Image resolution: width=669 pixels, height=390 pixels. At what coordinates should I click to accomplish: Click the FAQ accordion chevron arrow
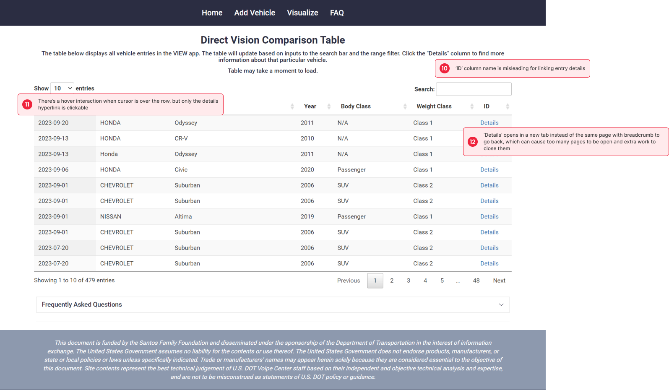pyautogui.click(x=501, y=305)
